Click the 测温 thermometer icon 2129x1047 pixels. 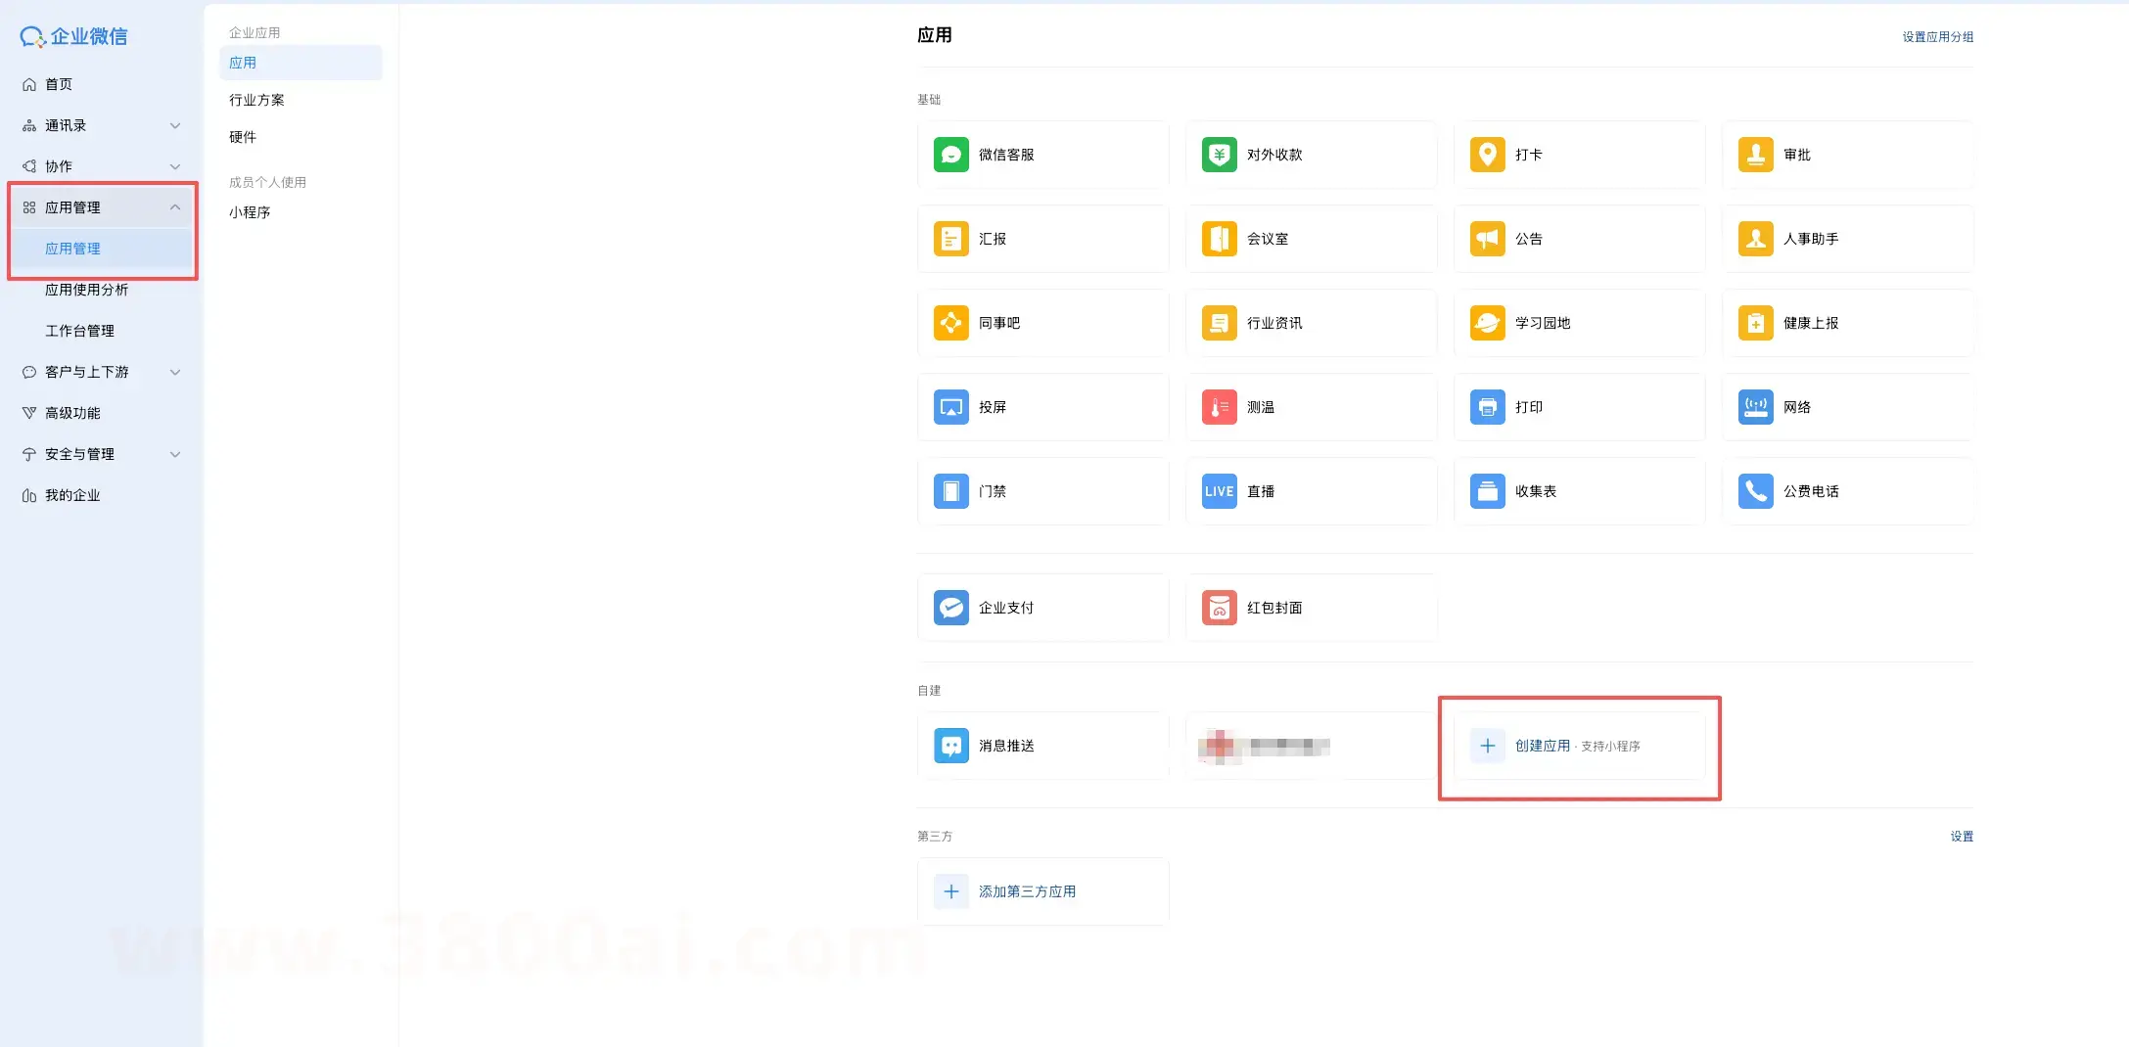pos(1219,407)
